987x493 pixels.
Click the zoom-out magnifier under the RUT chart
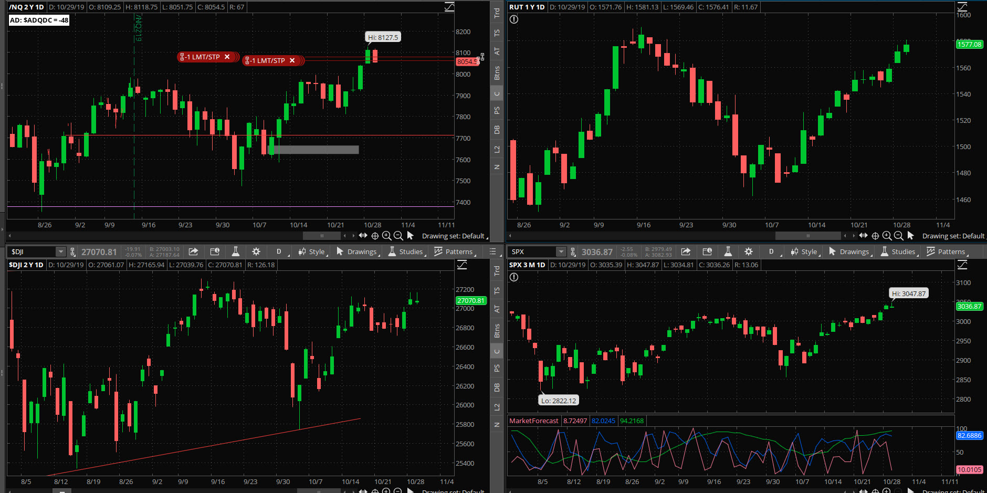pyautogui.click(x=898, y=236)
